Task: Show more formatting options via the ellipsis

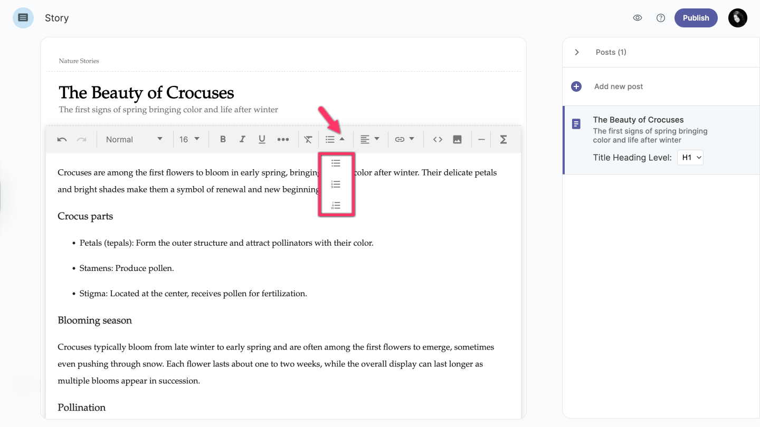Action: (x=283, y=140)
